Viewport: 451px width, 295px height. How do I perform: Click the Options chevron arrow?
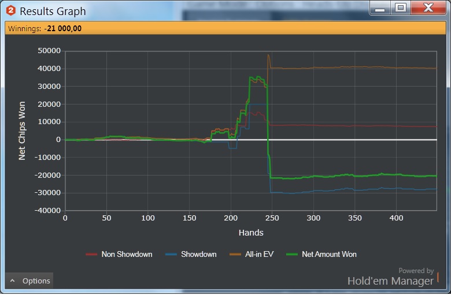point(12,281)
